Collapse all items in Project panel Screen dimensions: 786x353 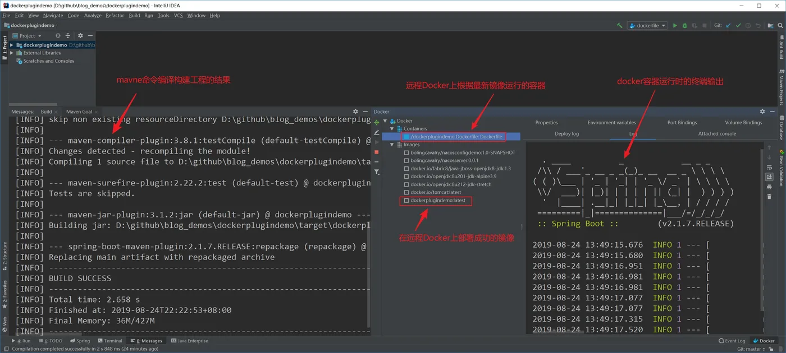click(x=68, y=36)
